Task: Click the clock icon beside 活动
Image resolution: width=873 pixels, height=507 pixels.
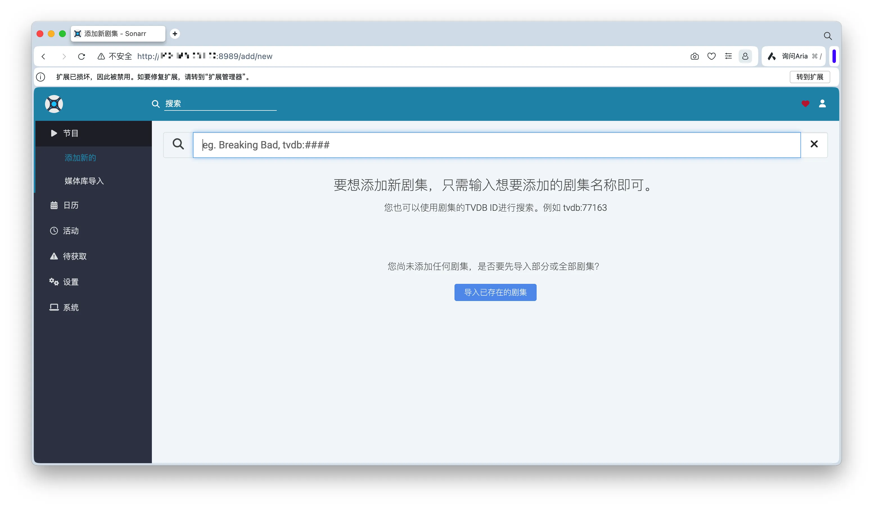Action: tap(54, 231)
